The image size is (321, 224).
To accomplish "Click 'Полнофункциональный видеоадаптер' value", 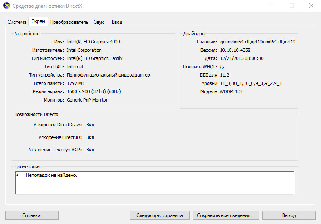I will coord(108,75).
